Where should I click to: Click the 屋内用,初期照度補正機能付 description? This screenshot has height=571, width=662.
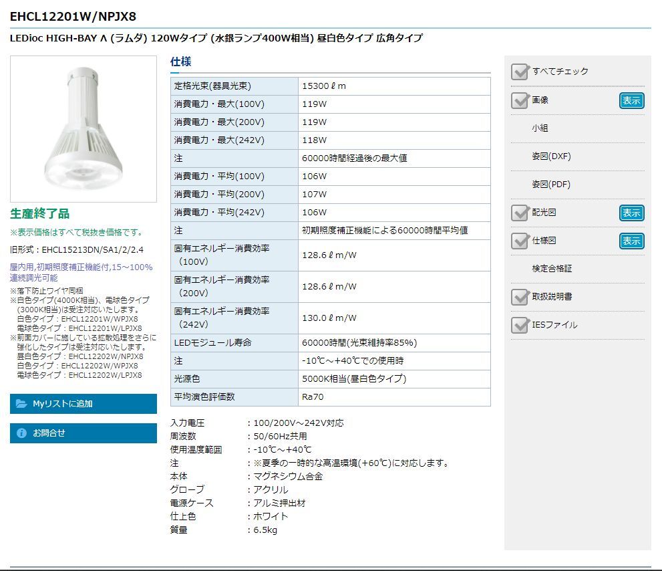pos(81,273)
